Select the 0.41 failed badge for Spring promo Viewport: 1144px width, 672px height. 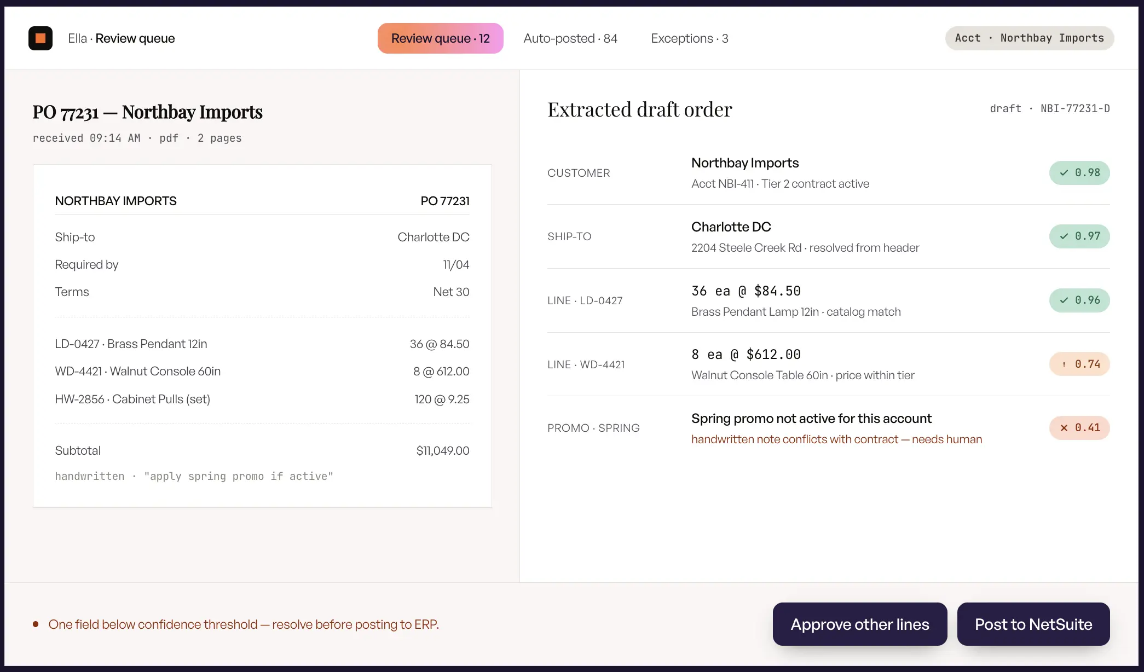coord(1079,428)
